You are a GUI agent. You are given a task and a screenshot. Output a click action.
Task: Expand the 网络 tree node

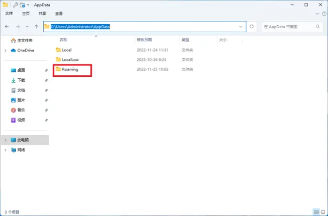(x=5, y=150)
